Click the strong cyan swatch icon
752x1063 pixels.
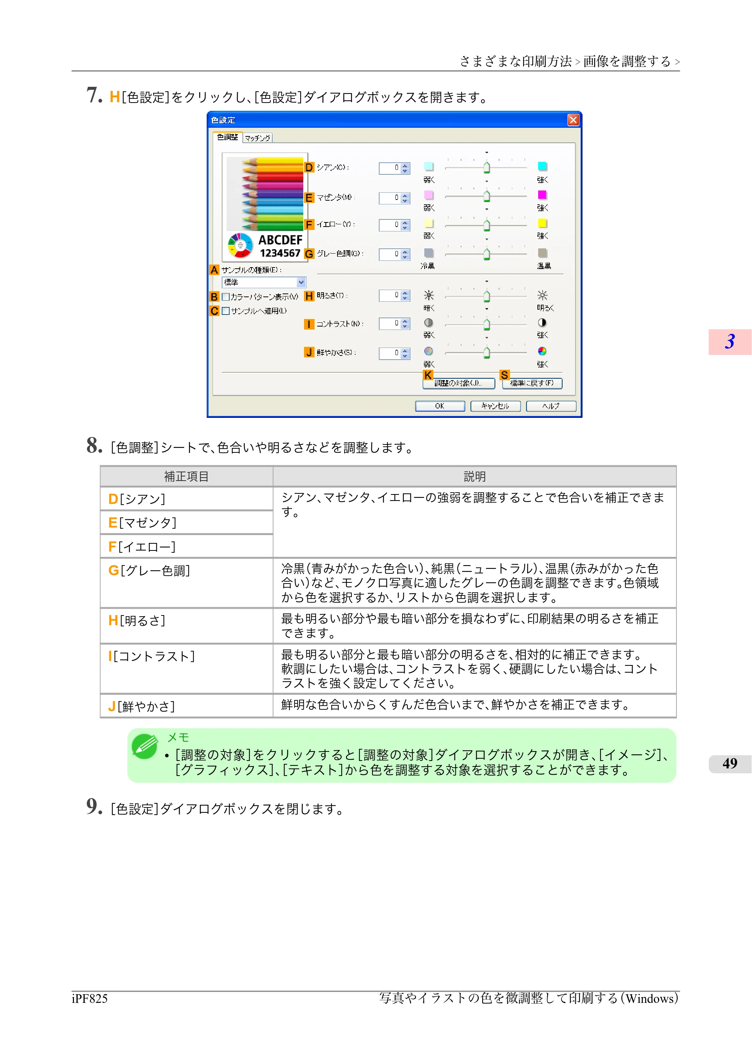pos(542,166)
